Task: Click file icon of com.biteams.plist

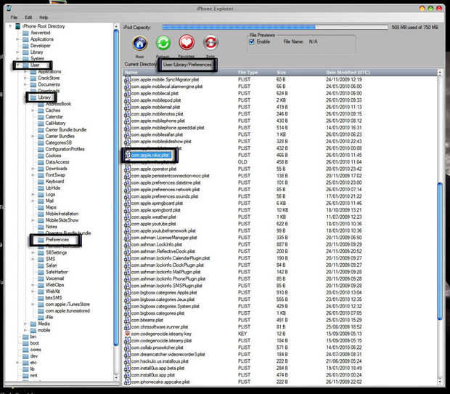Action: pyautogui.click(x=127, y=320)
